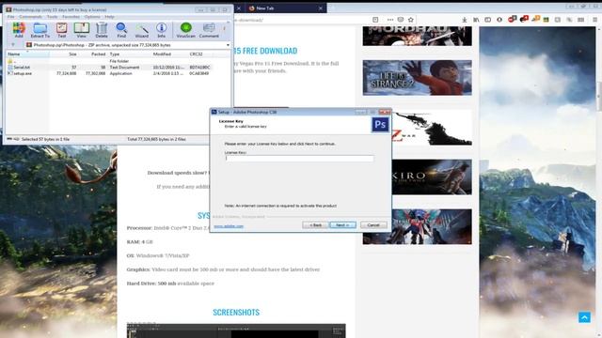Close the New Tab browser tab
The image size is (602, 338).
[321, 8]
